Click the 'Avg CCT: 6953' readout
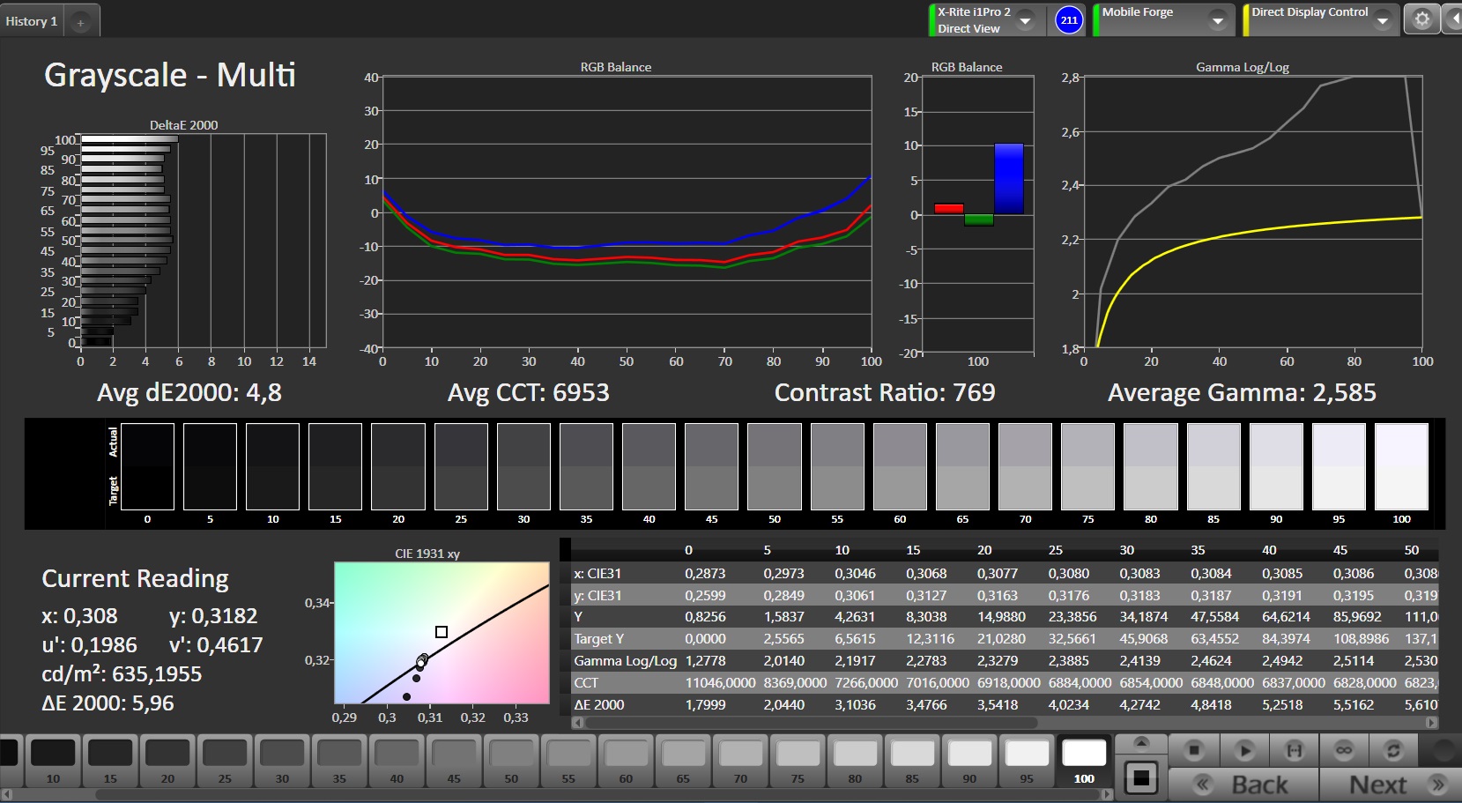Screen dimensions: 1462x803 click(528, 392)
